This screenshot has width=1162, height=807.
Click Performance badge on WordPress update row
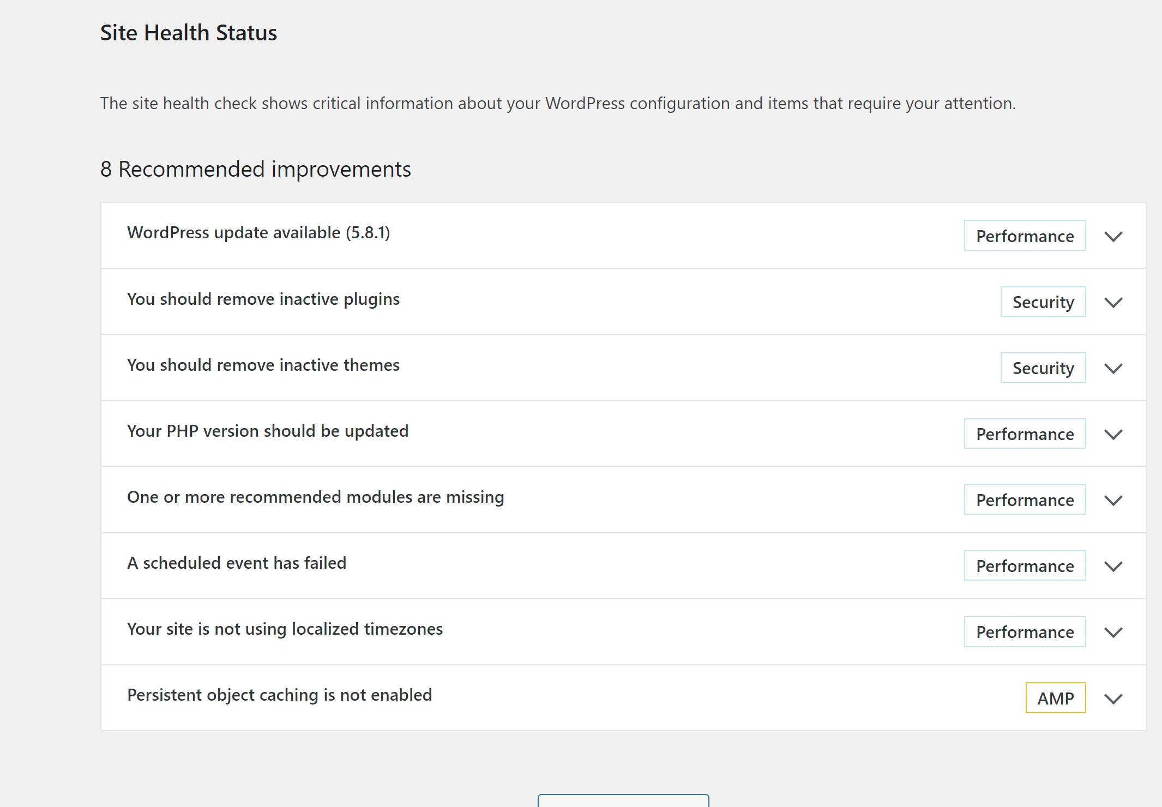click(1025, 236)
